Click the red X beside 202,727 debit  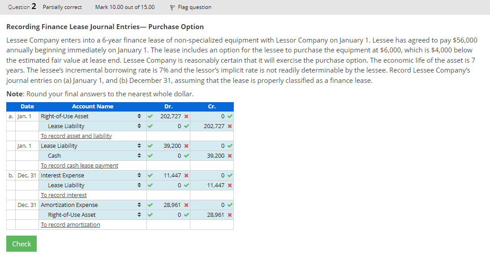pos(186,116)
